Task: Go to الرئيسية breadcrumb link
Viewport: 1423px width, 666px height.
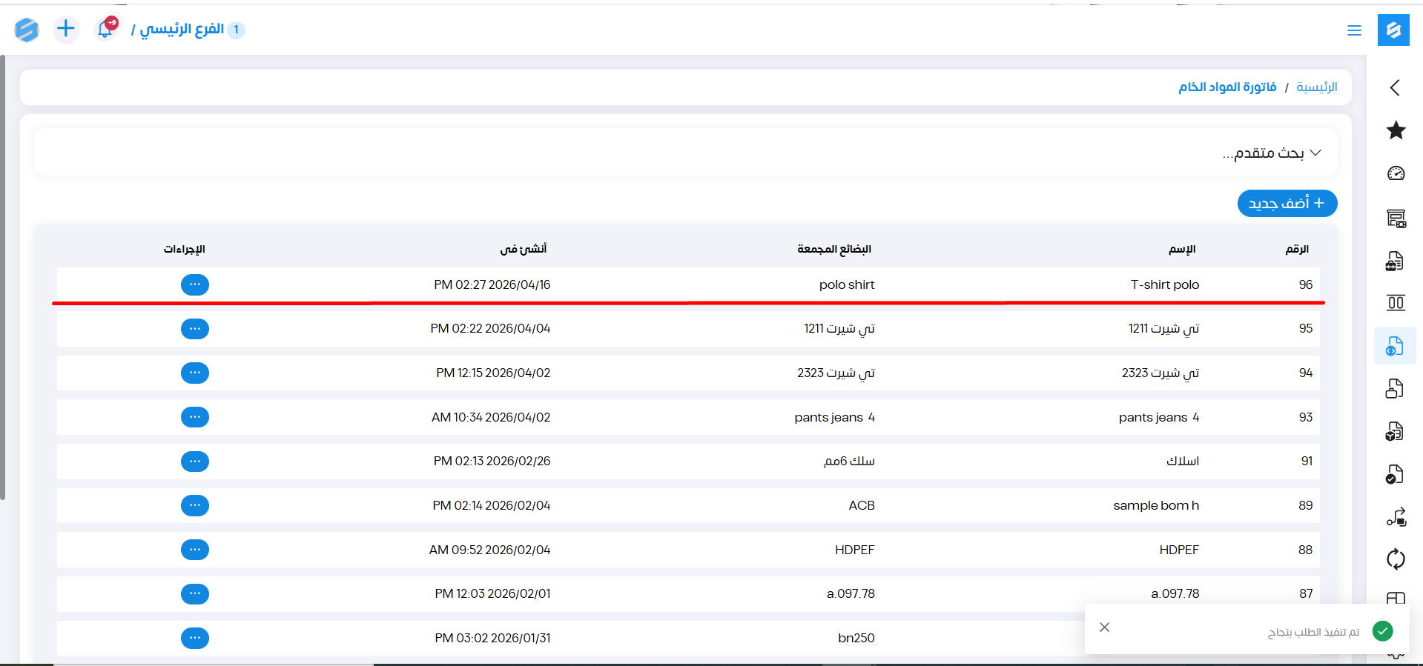Action: click(1316, 87)
